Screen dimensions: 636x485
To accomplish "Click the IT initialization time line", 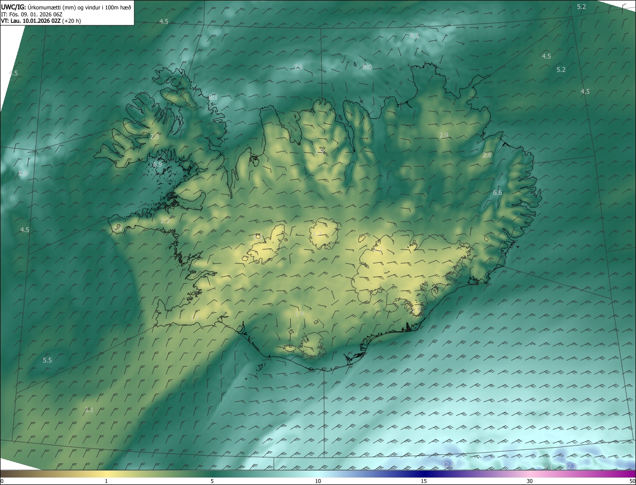I will click(x=31, y=14).
